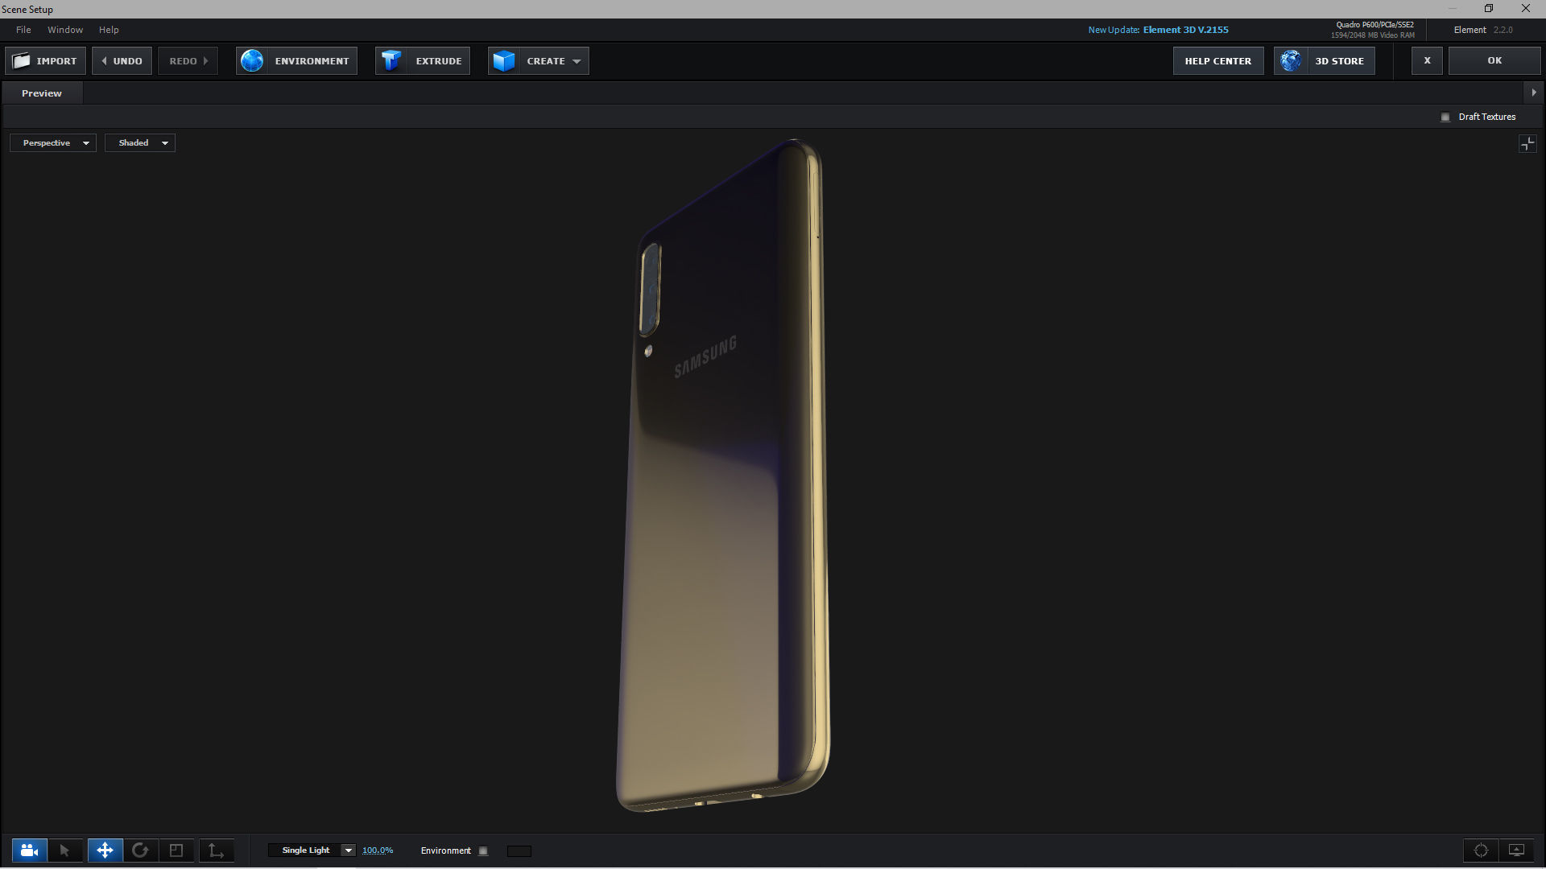
Task: Open the 3D Store
Action: pos(1325,61)
